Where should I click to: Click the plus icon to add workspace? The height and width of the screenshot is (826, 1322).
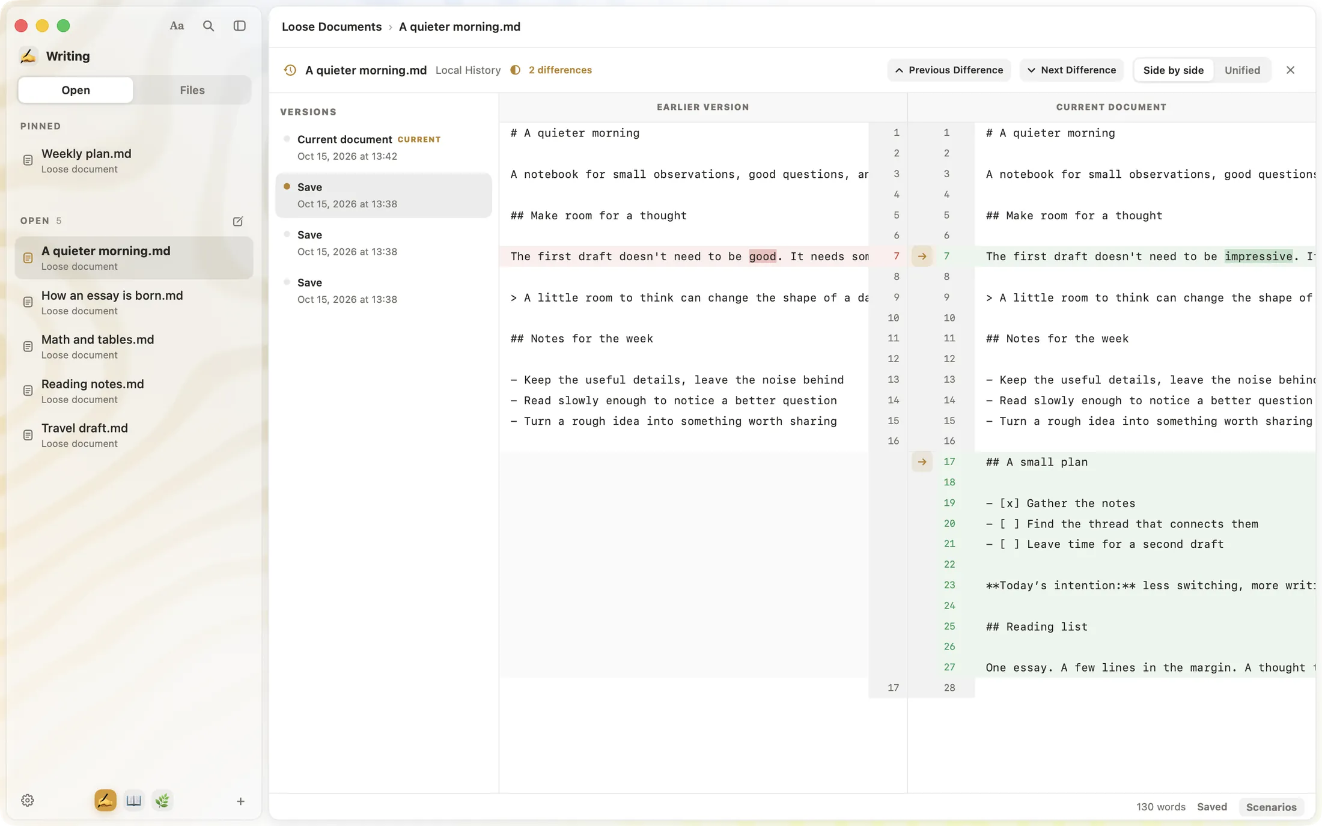[x=240, y=801]
